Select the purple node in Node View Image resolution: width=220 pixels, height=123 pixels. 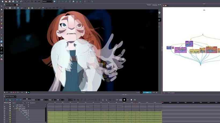(x=189, y=44)
